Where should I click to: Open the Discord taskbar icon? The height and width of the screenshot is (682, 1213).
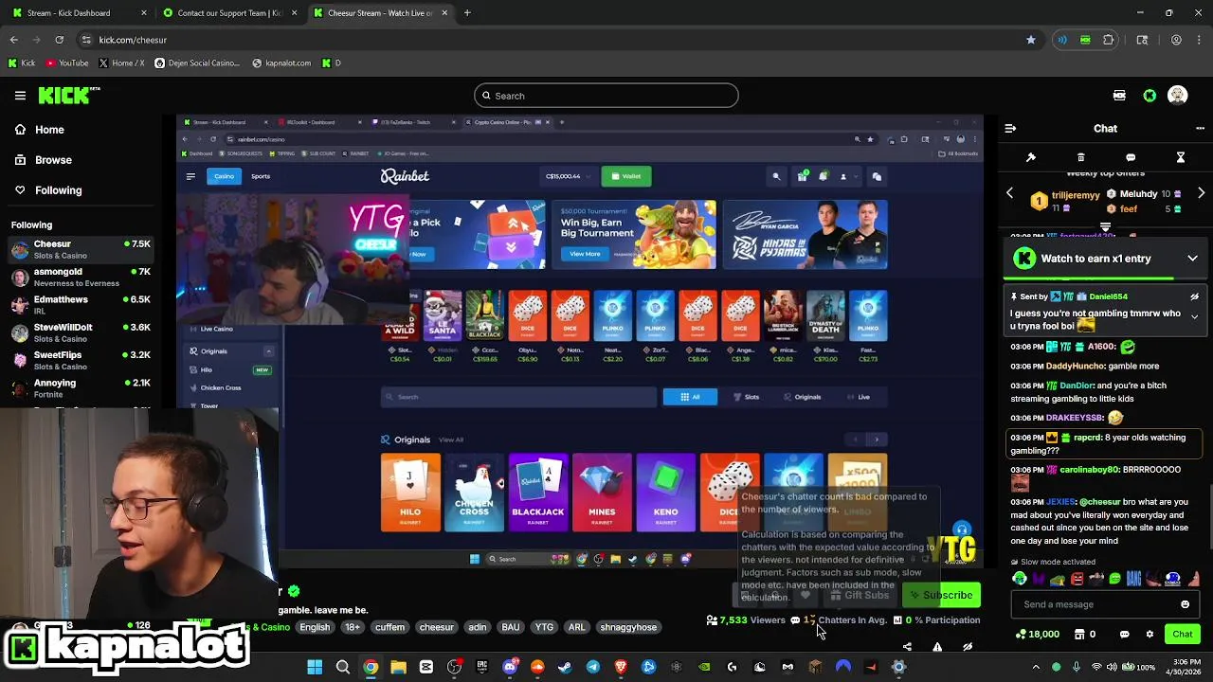[x=510, y=667]
